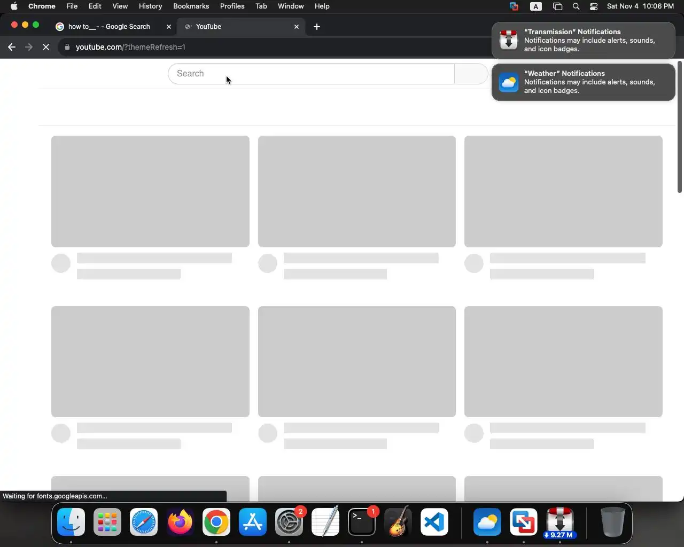Open the File menu
This screenshot has height=547, width=684.
tap(72, 6)
